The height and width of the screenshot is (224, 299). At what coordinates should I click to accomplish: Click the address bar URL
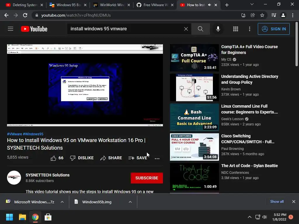[76, 15]
